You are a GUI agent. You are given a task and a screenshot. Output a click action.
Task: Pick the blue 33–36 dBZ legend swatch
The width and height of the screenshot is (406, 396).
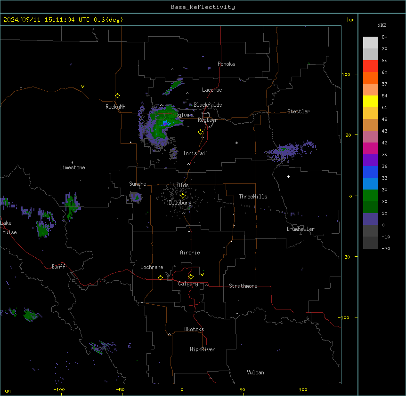tap(370, 172)
